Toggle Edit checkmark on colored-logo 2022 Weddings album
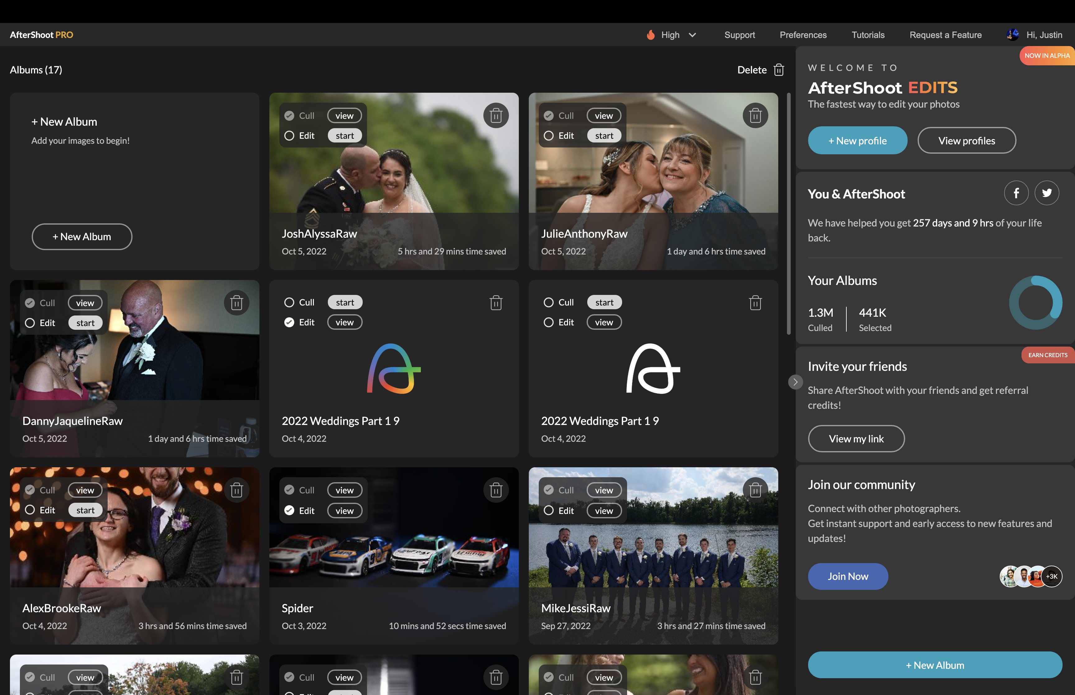 click(x=289, y=322)
